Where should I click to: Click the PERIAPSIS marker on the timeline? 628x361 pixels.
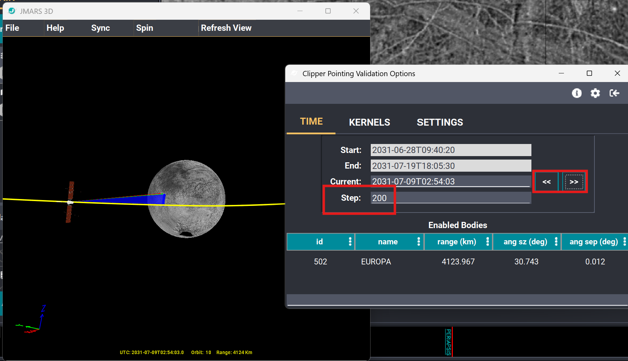[x=449, y=342]
